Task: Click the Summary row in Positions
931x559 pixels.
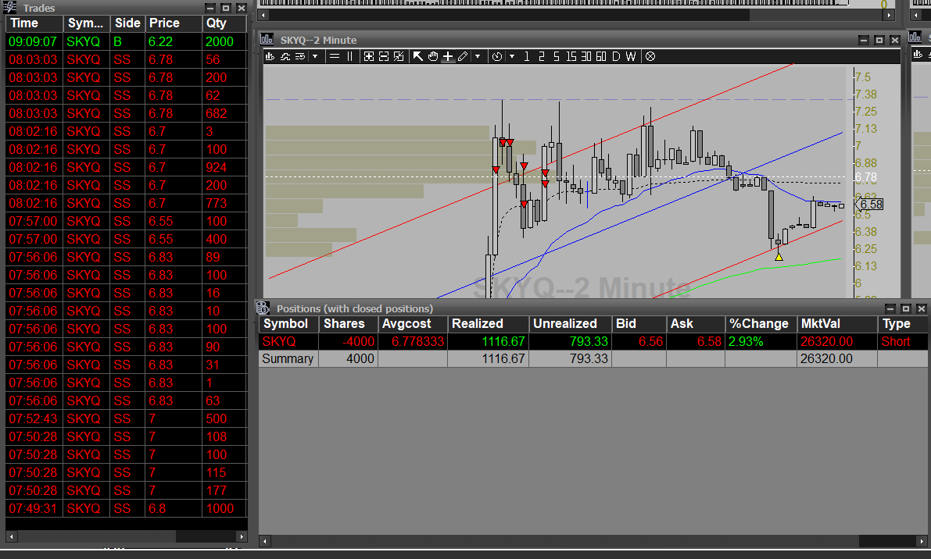Action: (593, 358)
